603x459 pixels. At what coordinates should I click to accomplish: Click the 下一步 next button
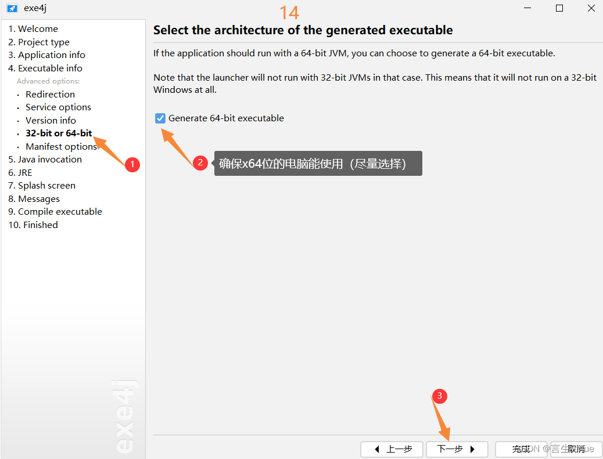457,449
